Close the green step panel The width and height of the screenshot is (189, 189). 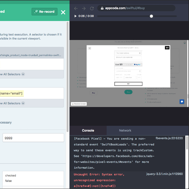[x=63, y=12]
